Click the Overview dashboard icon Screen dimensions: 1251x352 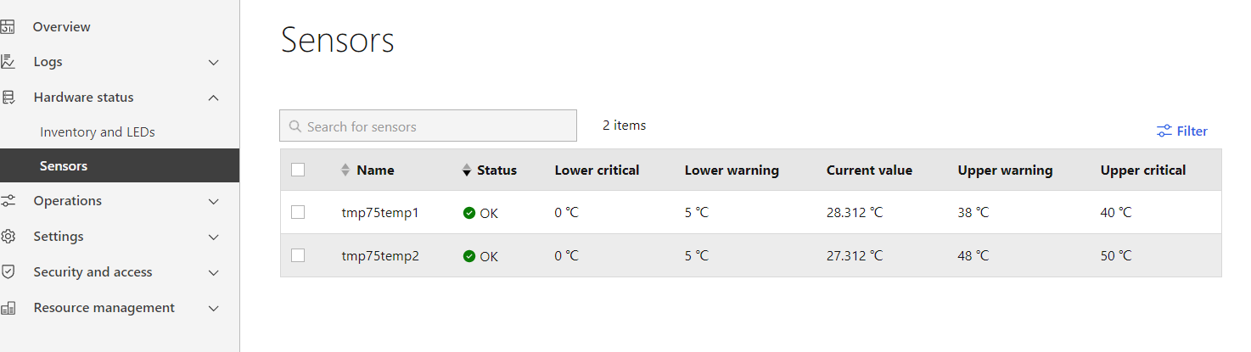pyautogui.click(x=8, y=27)
